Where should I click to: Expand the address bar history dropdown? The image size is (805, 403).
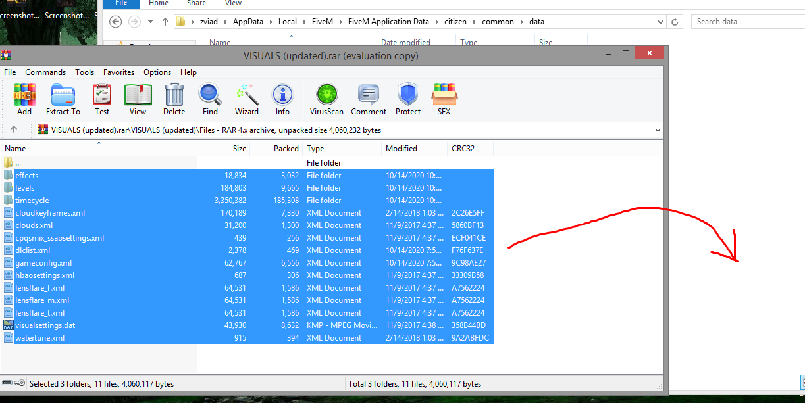(x=661, y=22)
